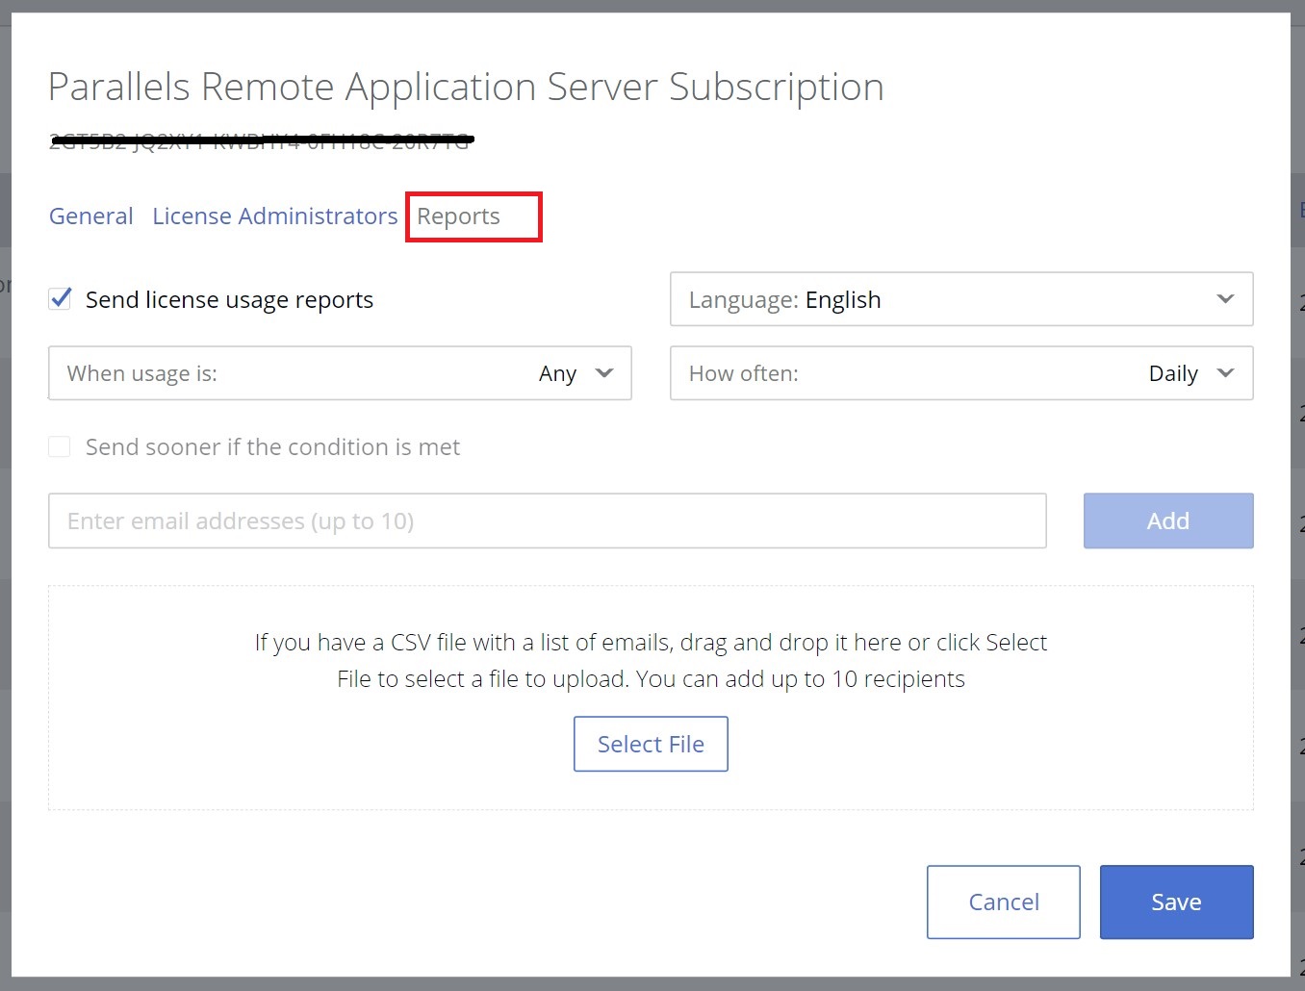Switch to the General tab
Viewport: 1305px width, 991px height.
pyautogui.click(x=91, y=216)
